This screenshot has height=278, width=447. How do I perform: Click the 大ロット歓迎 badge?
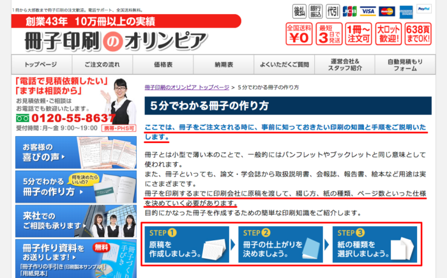tap(388, 34)
